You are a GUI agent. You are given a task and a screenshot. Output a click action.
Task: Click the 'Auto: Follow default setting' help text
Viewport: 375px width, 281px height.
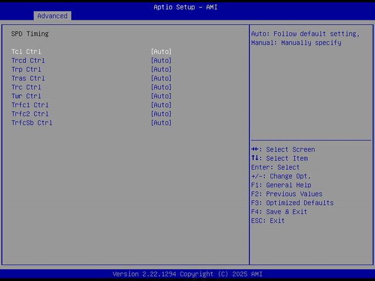tap(305, 34)
